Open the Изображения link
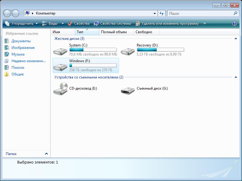 (x=23, y=48)
